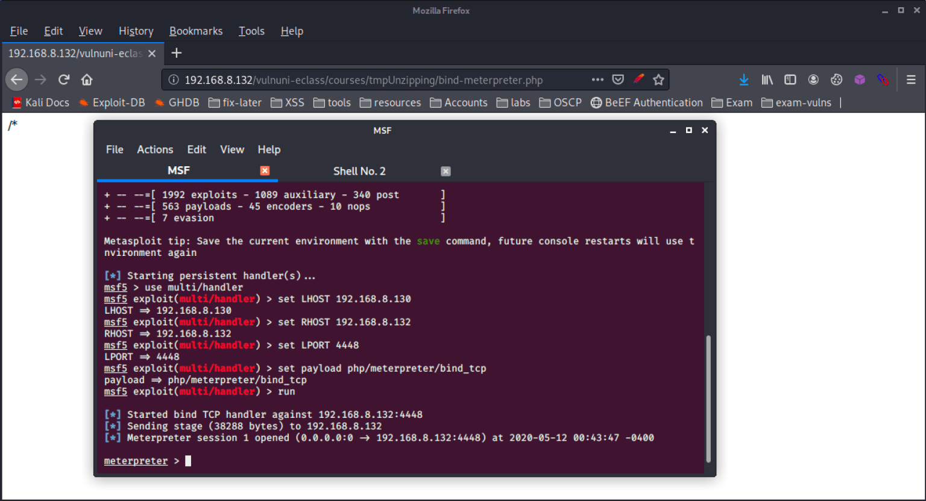The image size is (926, 501).
Task: Click the meterpreter prompt cursor
Action: (x=188, y=461)
